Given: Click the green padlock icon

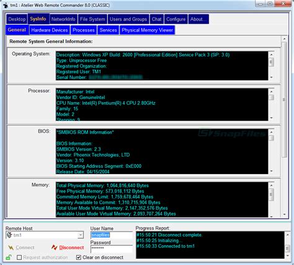Looking at the screenshot, I should click(x=9, y=258).
